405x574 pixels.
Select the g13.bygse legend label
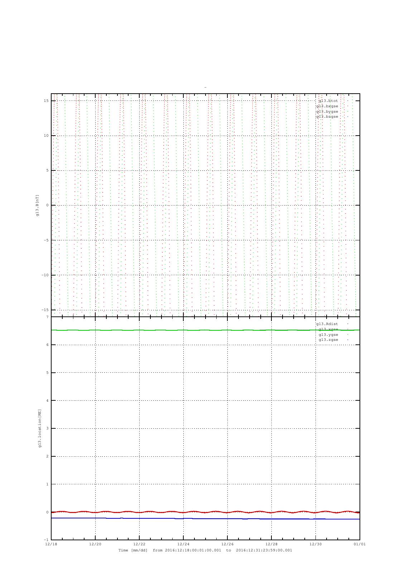pyautogui.click(x=327, y=112)
